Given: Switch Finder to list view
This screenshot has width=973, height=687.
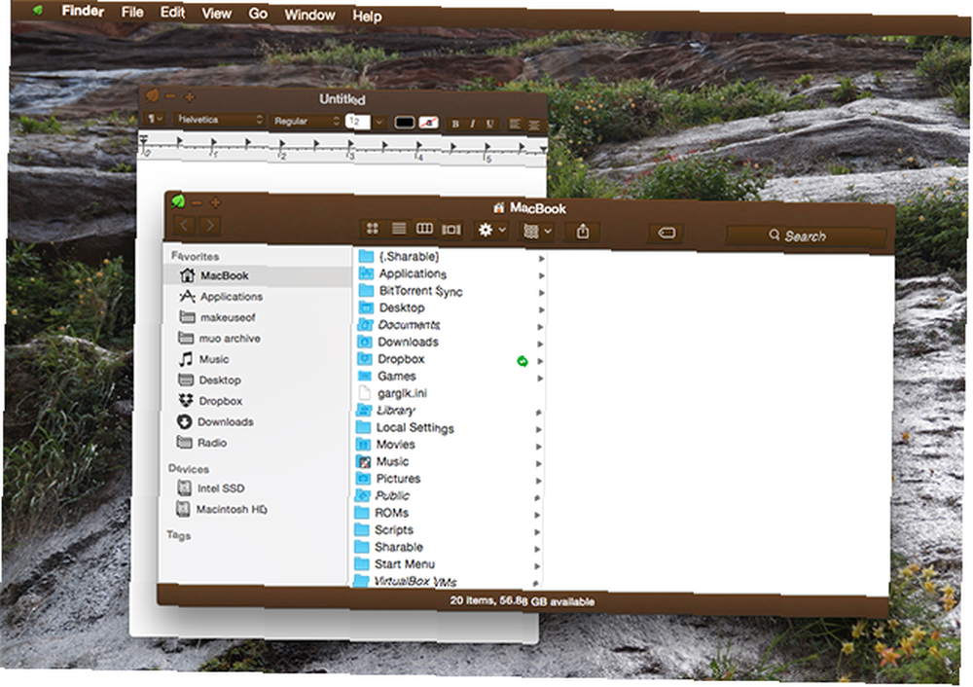Looking at the screenshot, I should coord(398,229).
